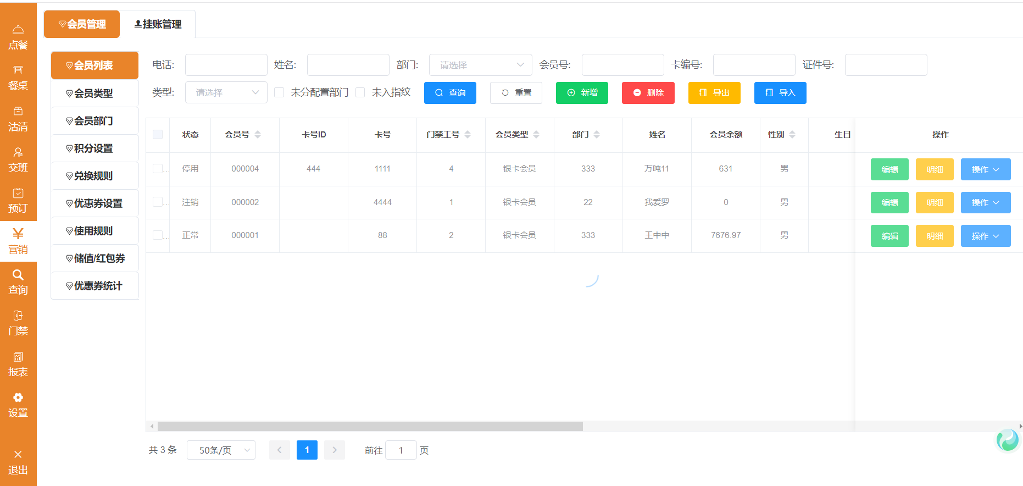
Task: Expand the 部门 department dropdown filter
Action: [x=480, y=65]
